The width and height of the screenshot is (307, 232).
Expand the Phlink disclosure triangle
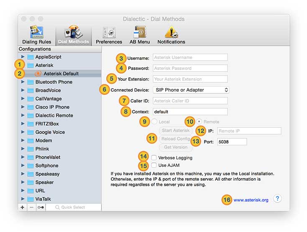click(23, 149)
